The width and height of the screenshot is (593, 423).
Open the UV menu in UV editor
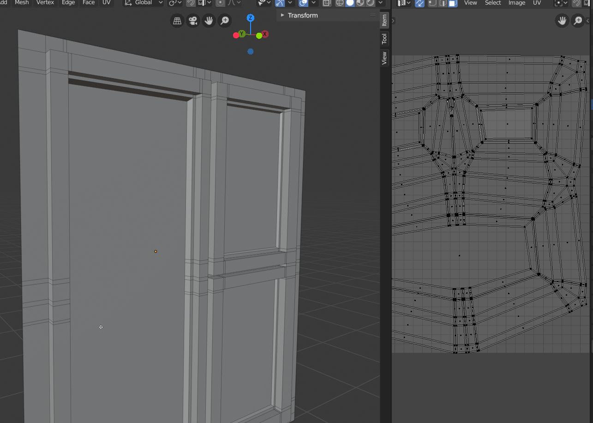click(537, 3)
